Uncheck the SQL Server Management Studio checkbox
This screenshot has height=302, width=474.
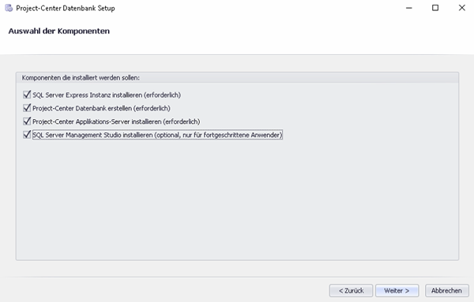(x=27, y=135)
